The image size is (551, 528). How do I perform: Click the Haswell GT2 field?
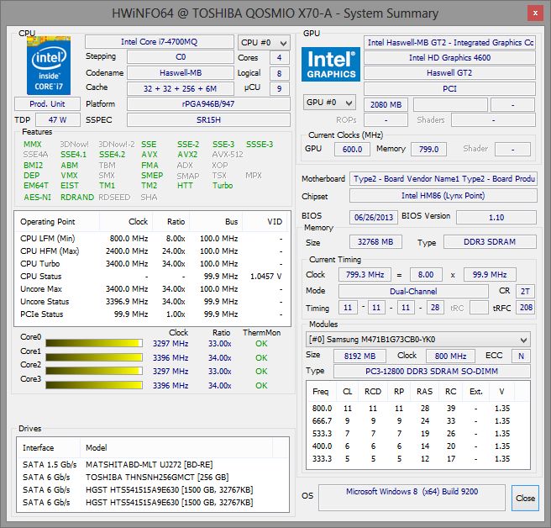[x=449, y=73]
